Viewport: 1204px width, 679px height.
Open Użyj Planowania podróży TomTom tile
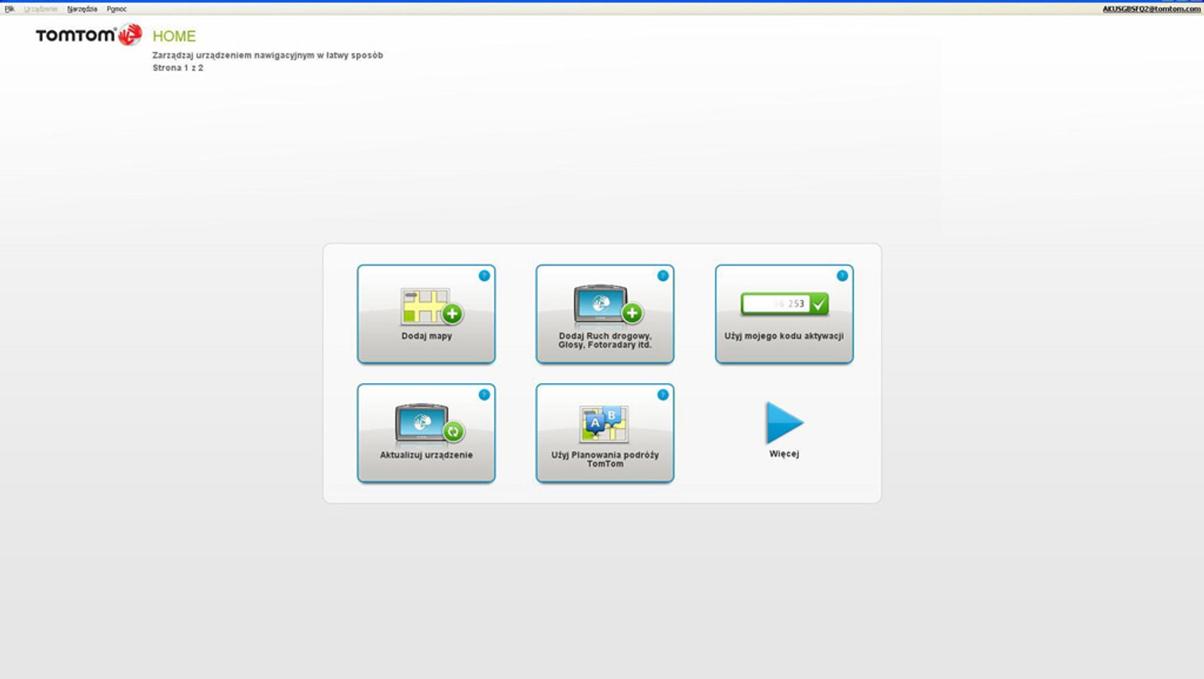pos(605,433)
